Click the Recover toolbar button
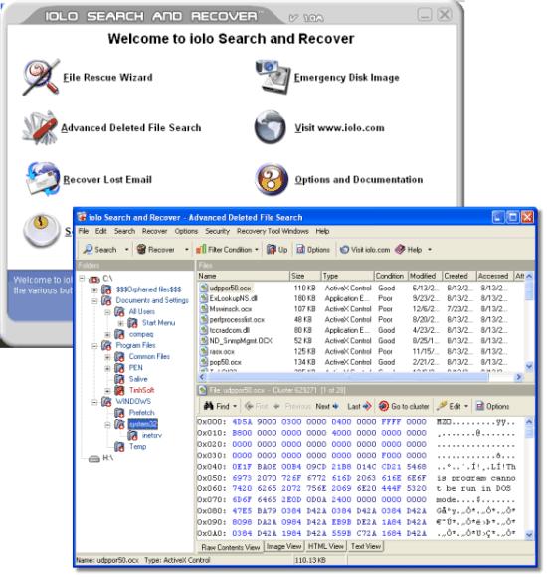Screen dimensions: 547x577 155,250
